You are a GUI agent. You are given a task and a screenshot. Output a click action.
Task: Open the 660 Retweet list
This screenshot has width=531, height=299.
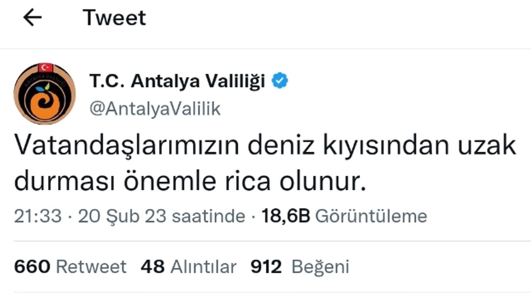(x=70, y=267)
